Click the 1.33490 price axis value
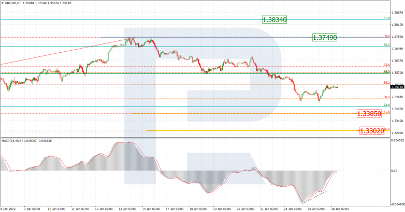The width and height of the screenshot is (405, 212). pyautogui.click(x=397, y=120)
